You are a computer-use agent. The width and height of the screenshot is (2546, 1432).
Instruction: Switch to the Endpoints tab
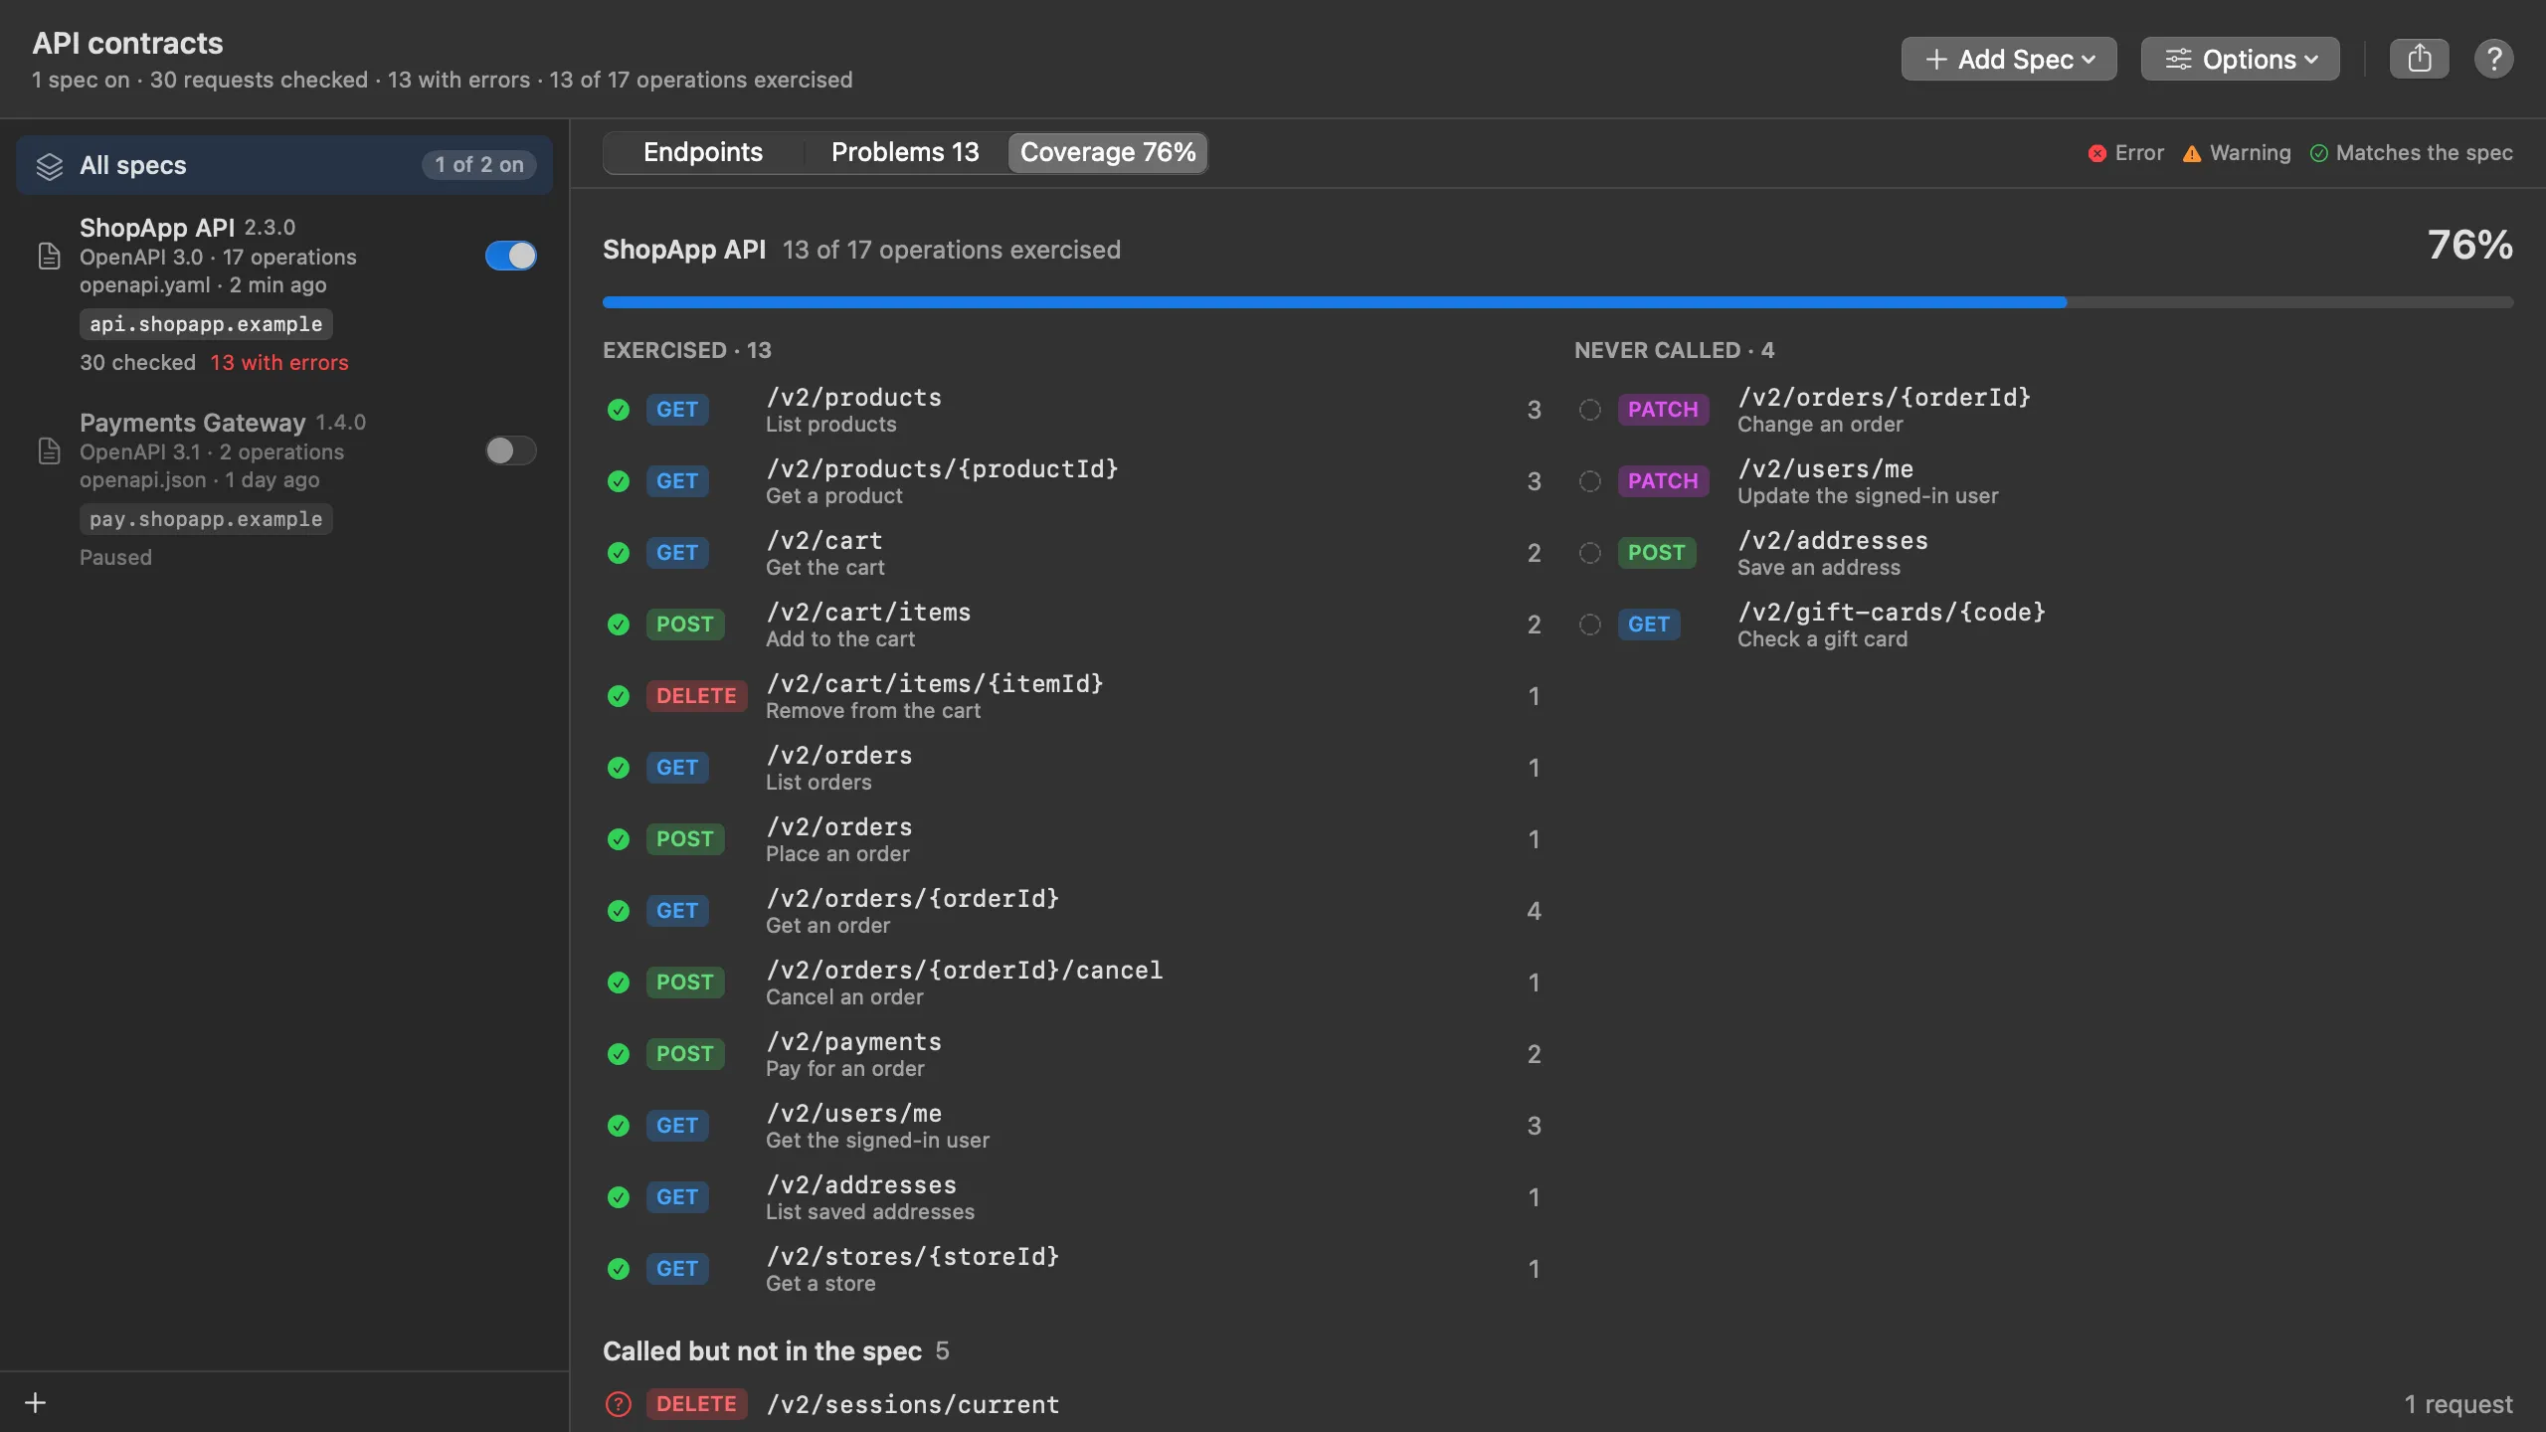point(703,152)
